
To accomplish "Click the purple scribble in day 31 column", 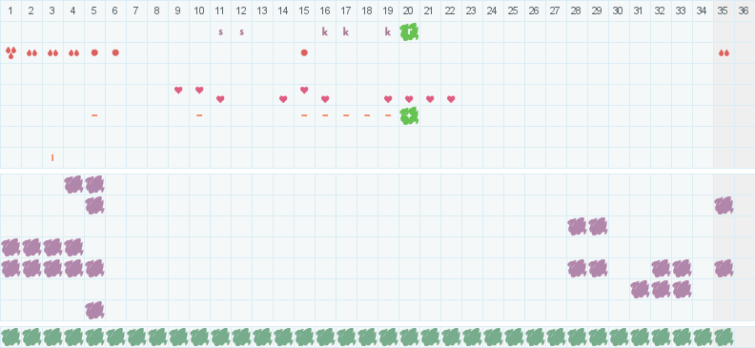I will pos(640,289).
